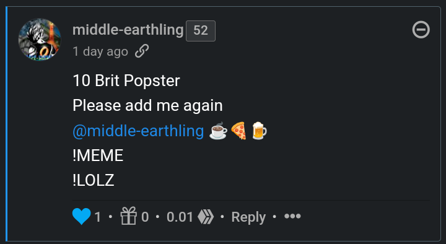Show voters by clicking the like count 1
Viewport: 446px width, 244px height.
(98, 217)
